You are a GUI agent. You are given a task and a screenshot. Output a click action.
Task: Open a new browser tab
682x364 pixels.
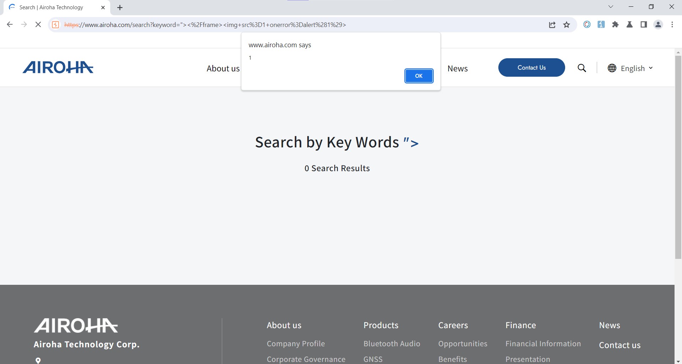[x=120, y=7]
